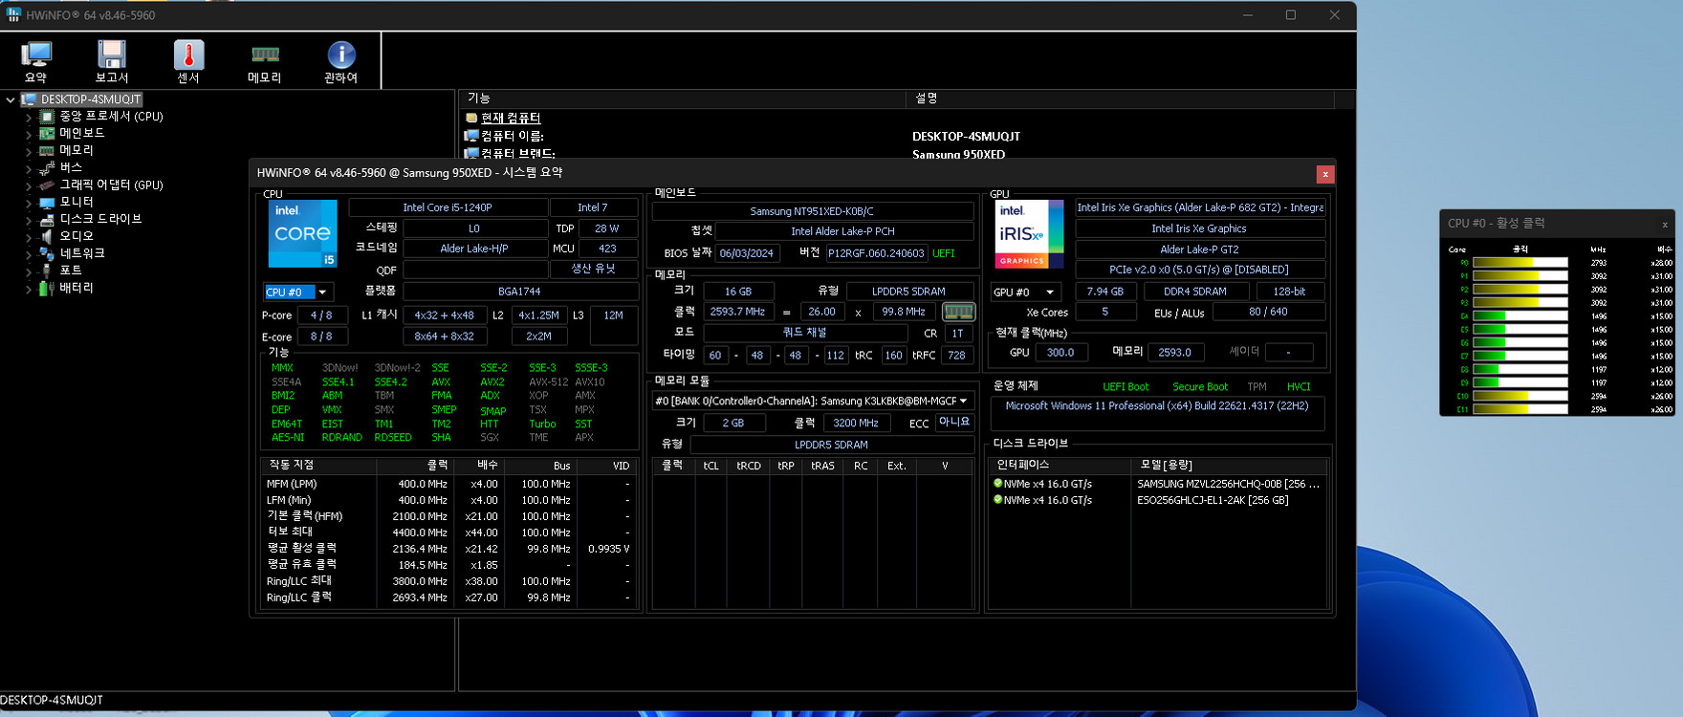Click the green status icon for SAMSUNG MZVL2256HCHQ drive
Screen dimensions: 1683x717
997,484
